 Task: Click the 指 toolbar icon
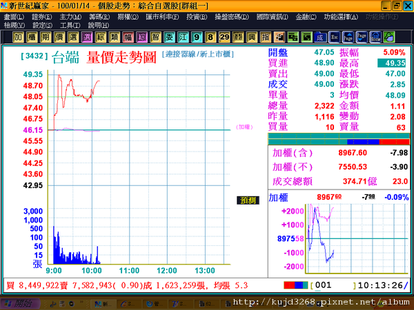[x=266, y=37]
